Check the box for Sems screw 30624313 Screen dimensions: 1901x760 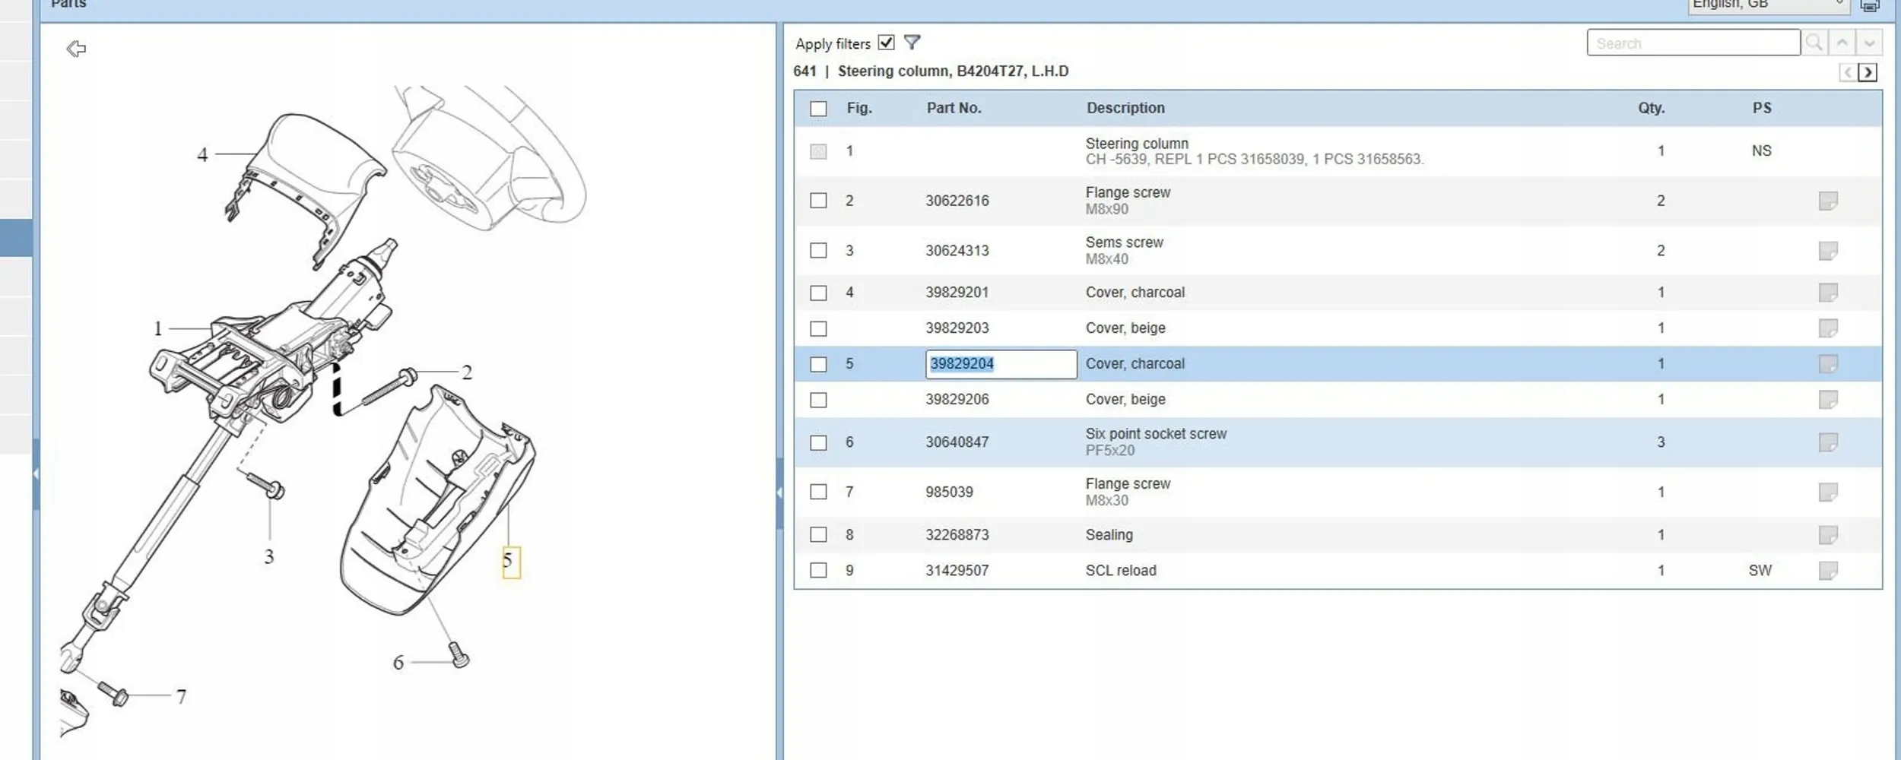click(x=818, y=250)
